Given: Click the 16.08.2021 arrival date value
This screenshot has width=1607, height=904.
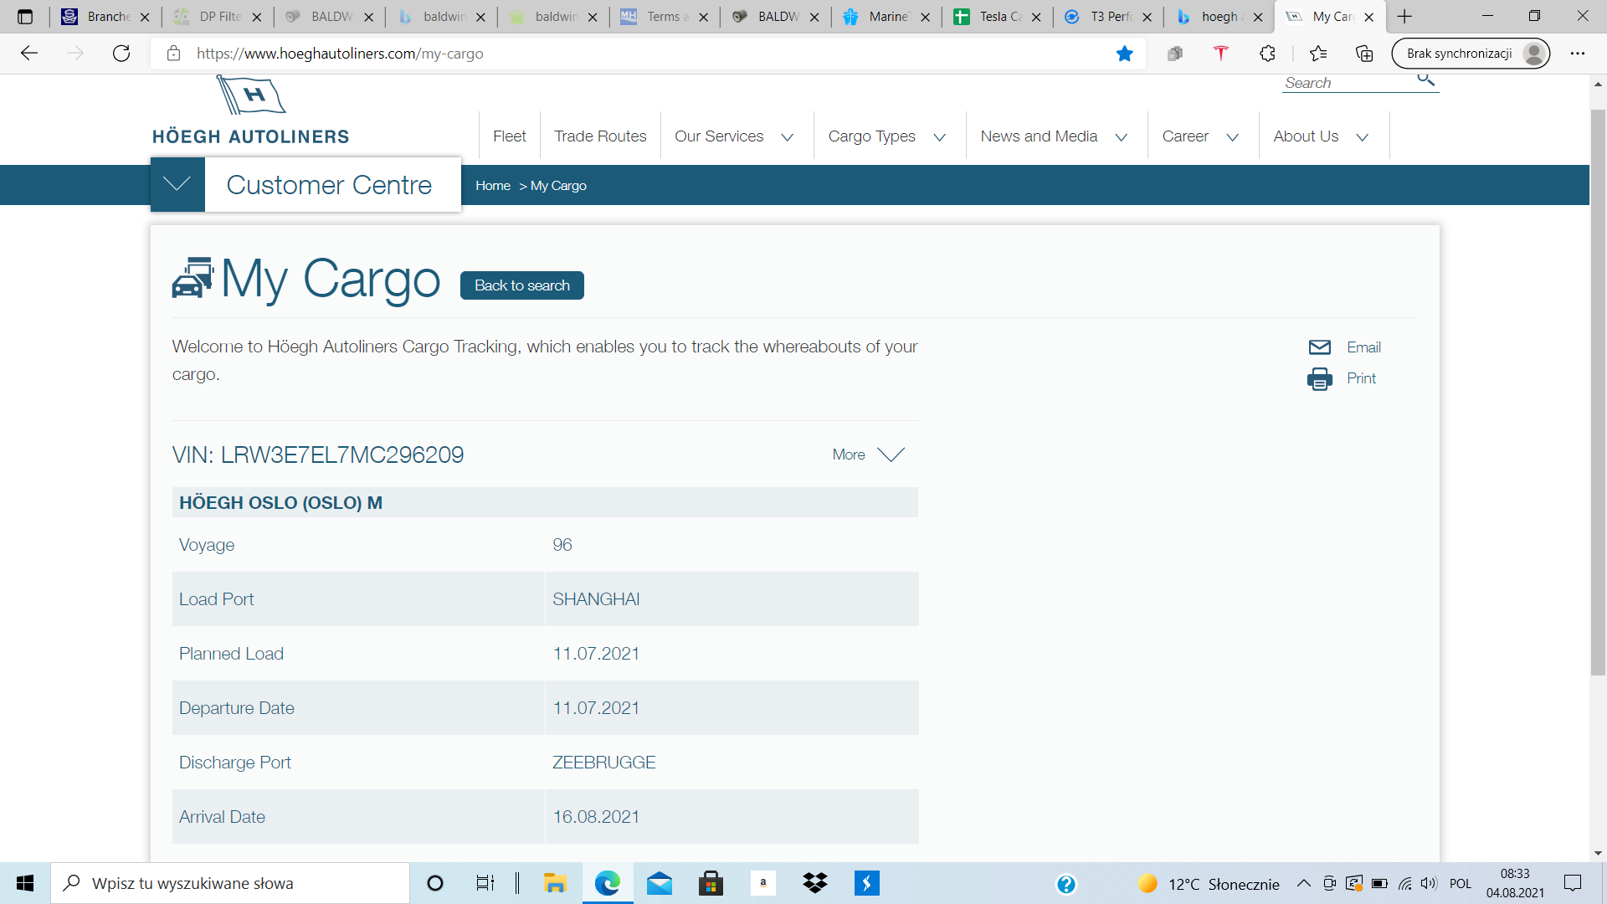Looking at the screenshot, I should pyautogui.click(x=596, y=817).
